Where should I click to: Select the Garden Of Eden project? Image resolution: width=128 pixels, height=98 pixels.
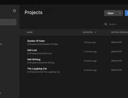pyautogui.click(x=36, y=41)
